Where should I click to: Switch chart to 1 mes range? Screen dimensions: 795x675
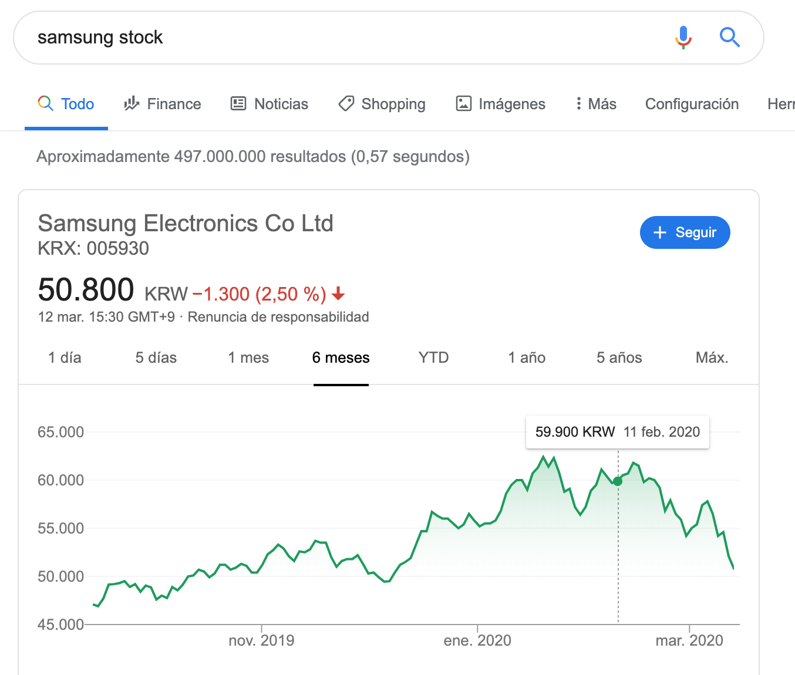[x=248, y=357]
